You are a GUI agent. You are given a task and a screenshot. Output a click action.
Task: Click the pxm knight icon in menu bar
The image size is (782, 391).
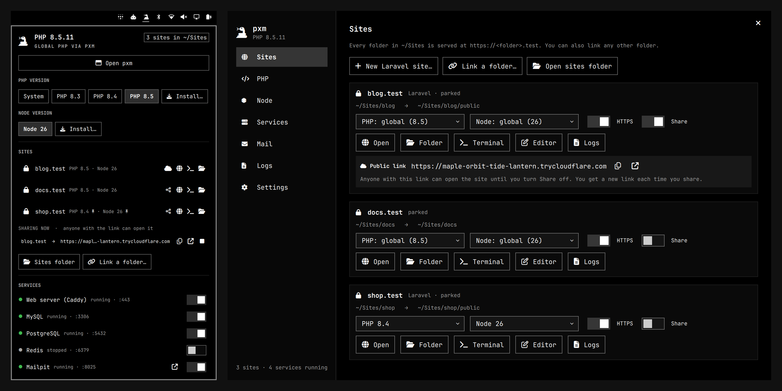[x=146, y=17]
